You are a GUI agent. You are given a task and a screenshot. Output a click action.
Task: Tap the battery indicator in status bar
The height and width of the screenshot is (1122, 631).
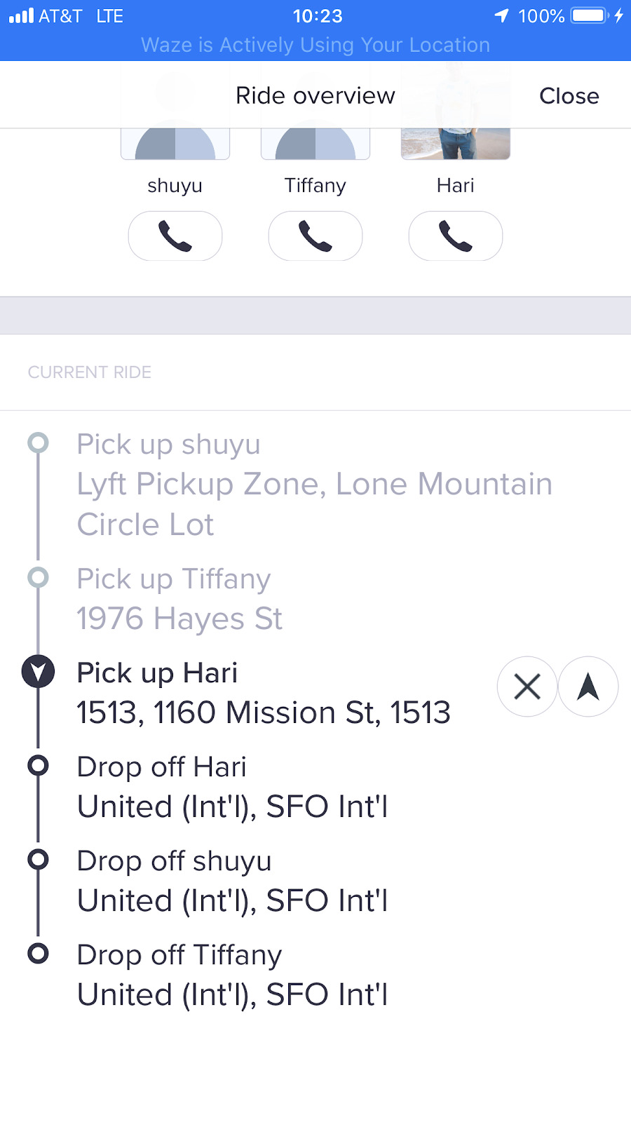[x=589, y=15]
